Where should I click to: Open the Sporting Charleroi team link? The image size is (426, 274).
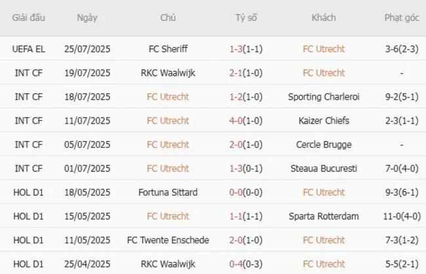(x=324, y=97)
